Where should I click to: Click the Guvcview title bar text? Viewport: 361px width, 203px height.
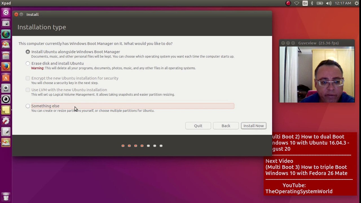[x=318, y=43]
